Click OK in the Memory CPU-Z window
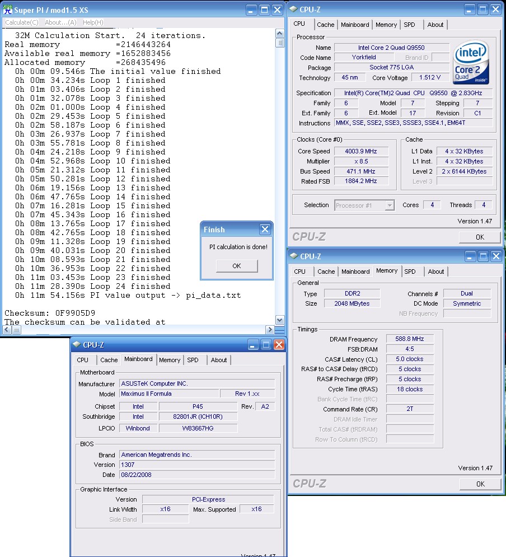The image size is (506, 557). pyautogui.click(x=480, y=484)
